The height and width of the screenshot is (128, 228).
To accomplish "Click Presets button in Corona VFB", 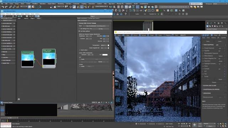I will click(x=214, y=82).
